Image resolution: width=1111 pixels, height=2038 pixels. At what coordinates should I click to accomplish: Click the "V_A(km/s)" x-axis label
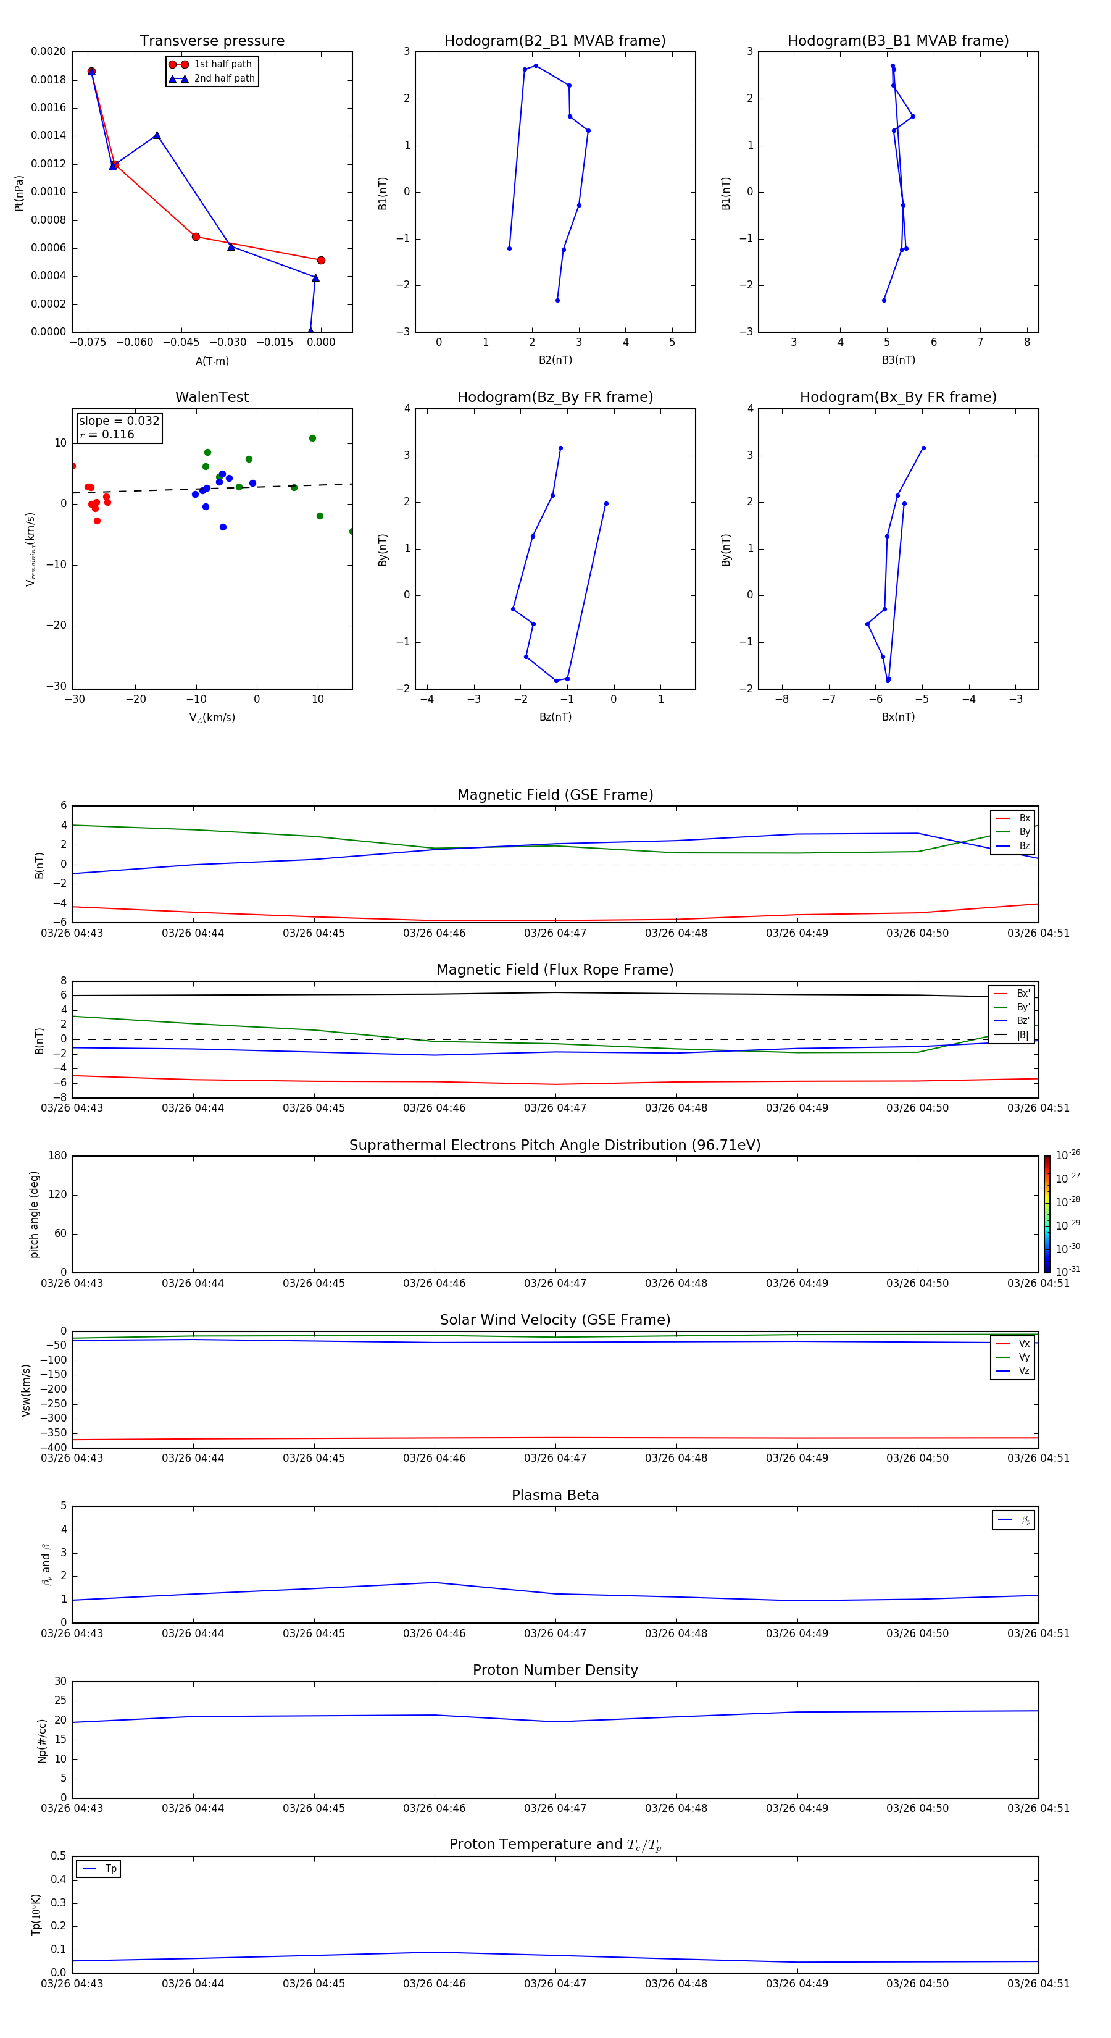(212, 718)
